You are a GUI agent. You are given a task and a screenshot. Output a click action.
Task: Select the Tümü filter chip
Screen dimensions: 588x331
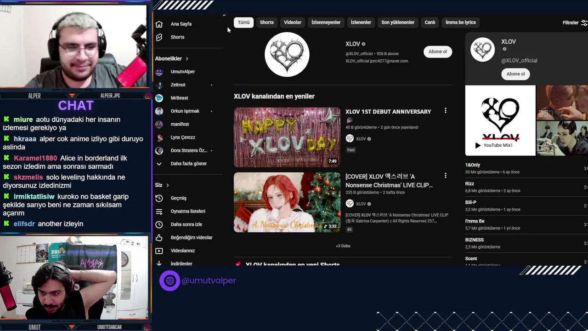(x=243, y=23)
